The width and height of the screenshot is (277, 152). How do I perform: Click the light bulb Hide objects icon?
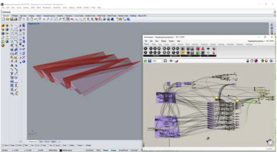(88, 19)
